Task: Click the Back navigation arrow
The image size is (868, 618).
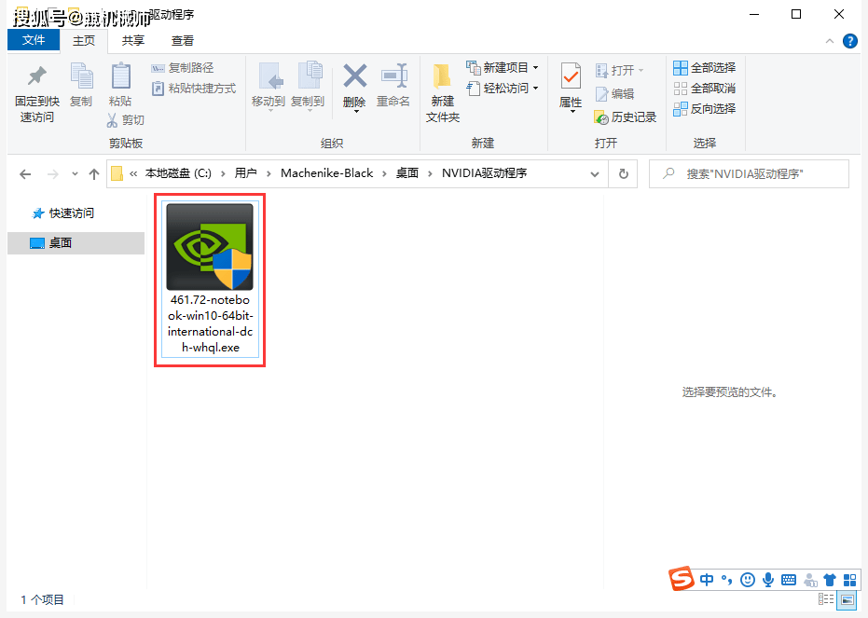Action: click(25, 174)
